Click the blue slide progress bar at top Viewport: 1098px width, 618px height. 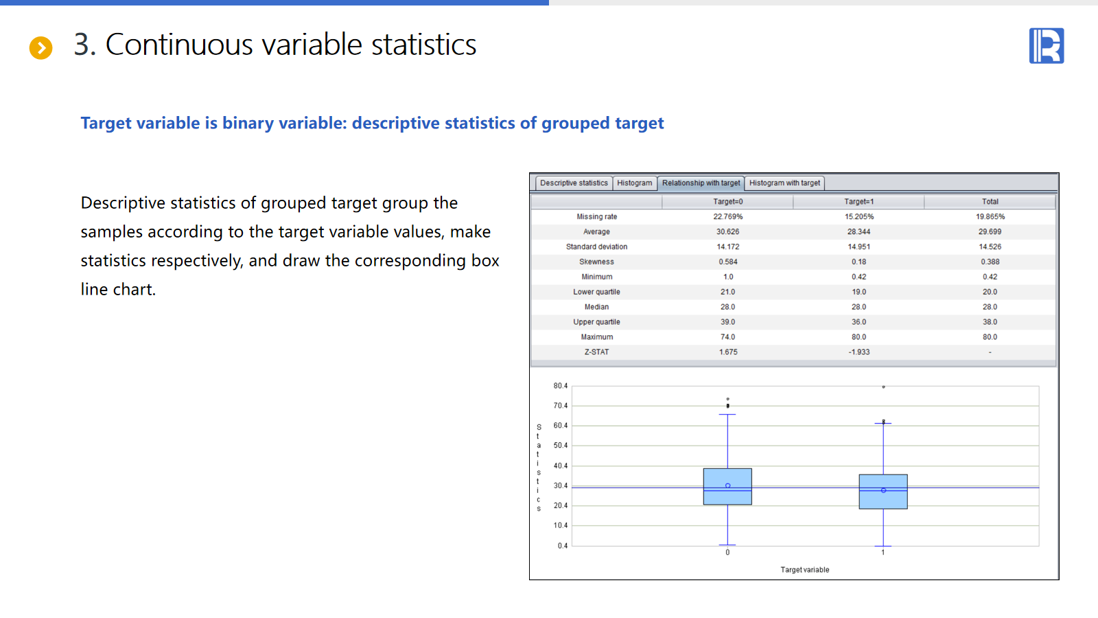(274, 3)
